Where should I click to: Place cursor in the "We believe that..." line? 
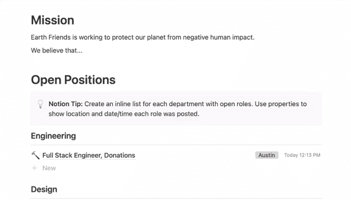coord(56,51)
